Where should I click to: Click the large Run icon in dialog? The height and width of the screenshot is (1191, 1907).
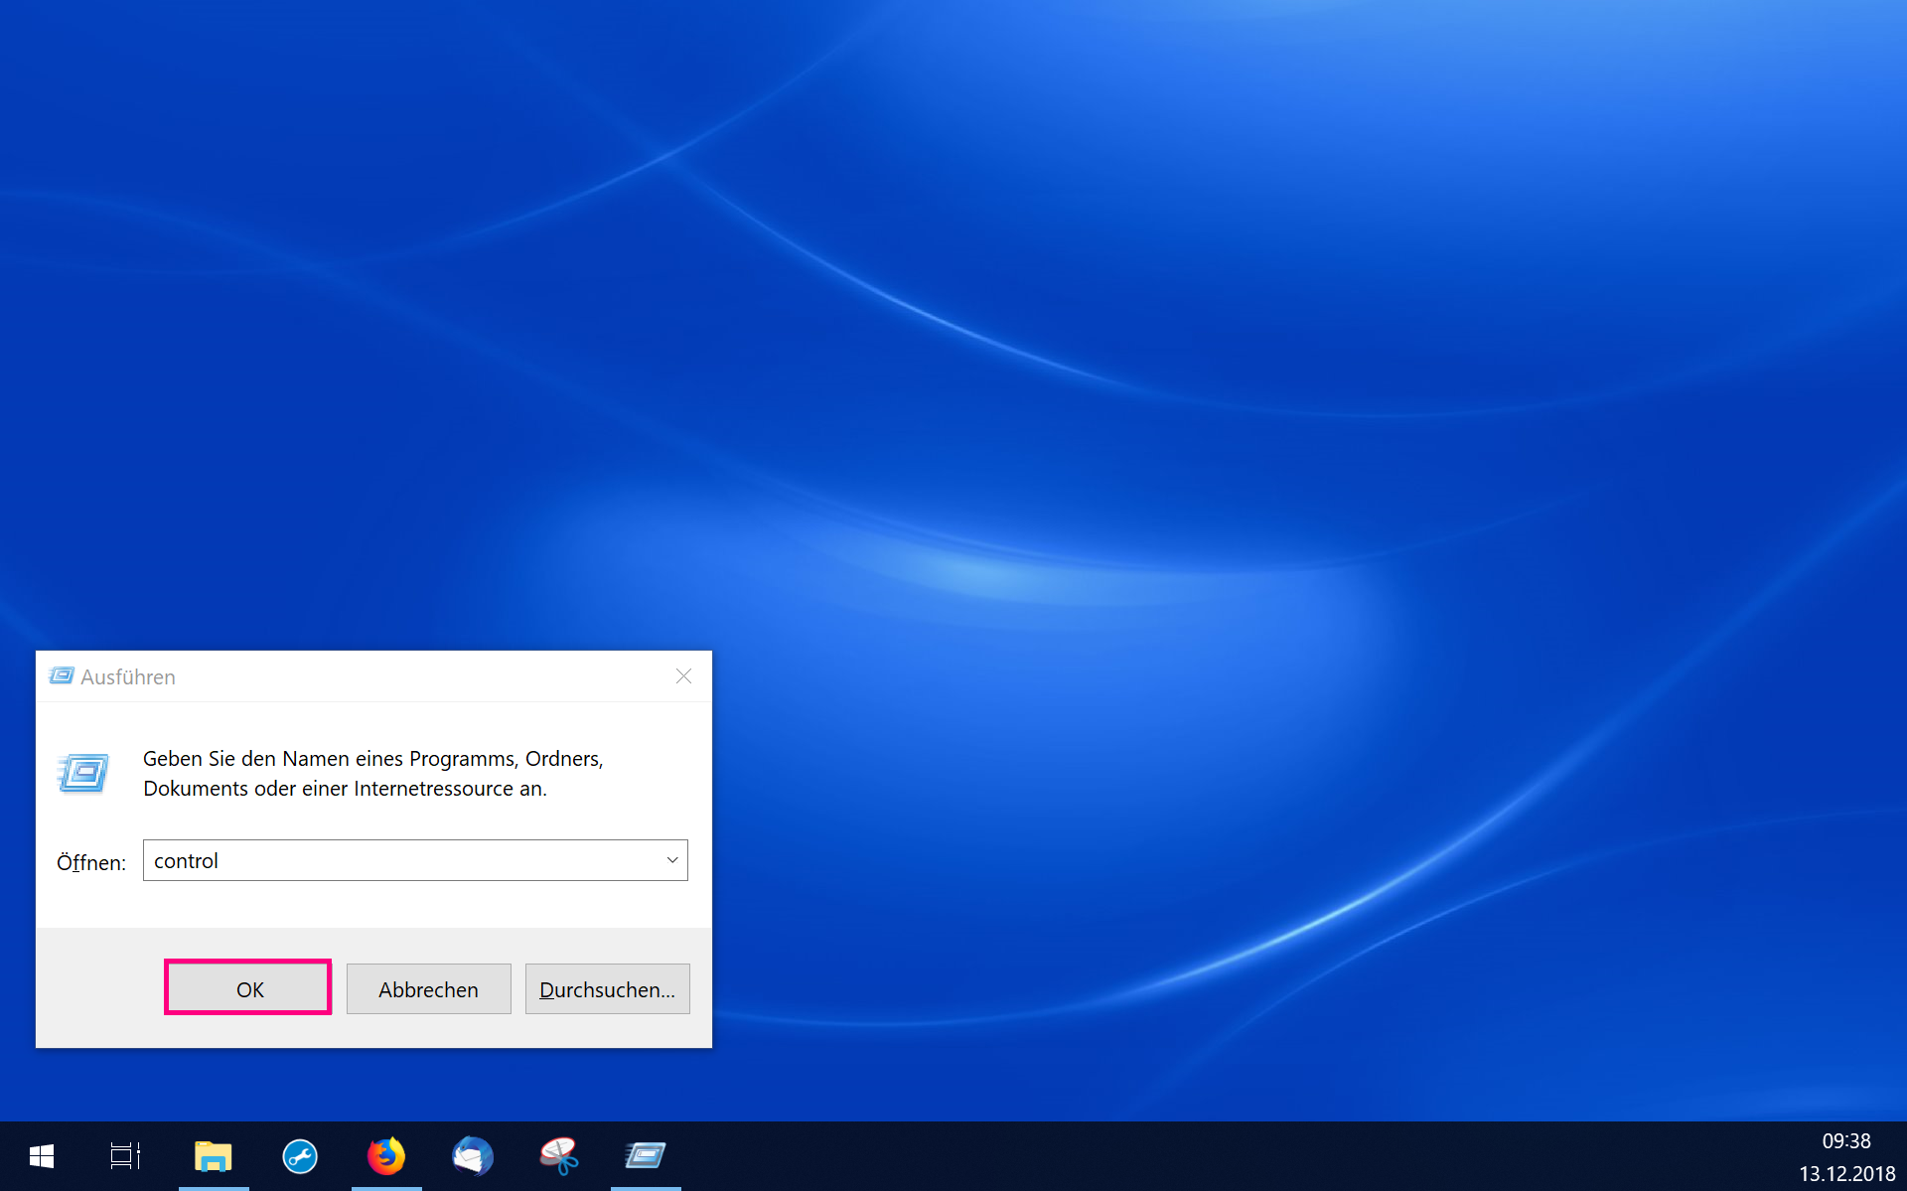pyautogui.click(x=83, y=773)
